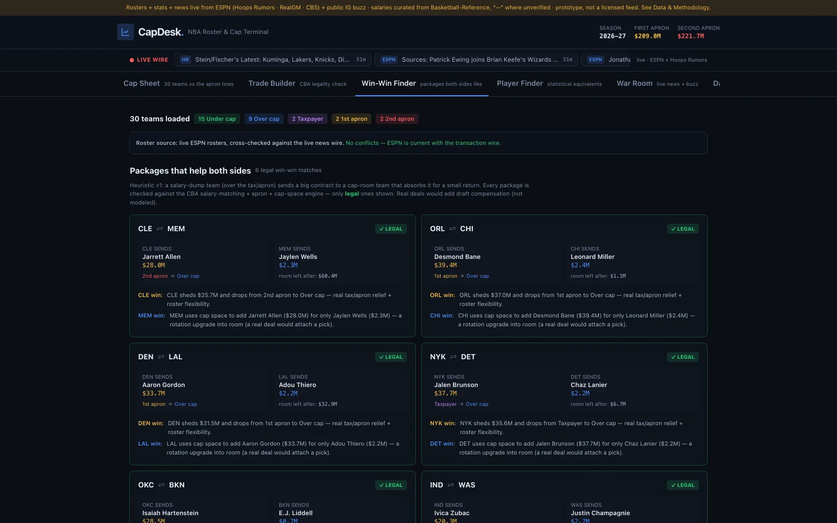
Task: Click the swap arrows icon between NYK and DET
Action: click(x=453, y=357)
